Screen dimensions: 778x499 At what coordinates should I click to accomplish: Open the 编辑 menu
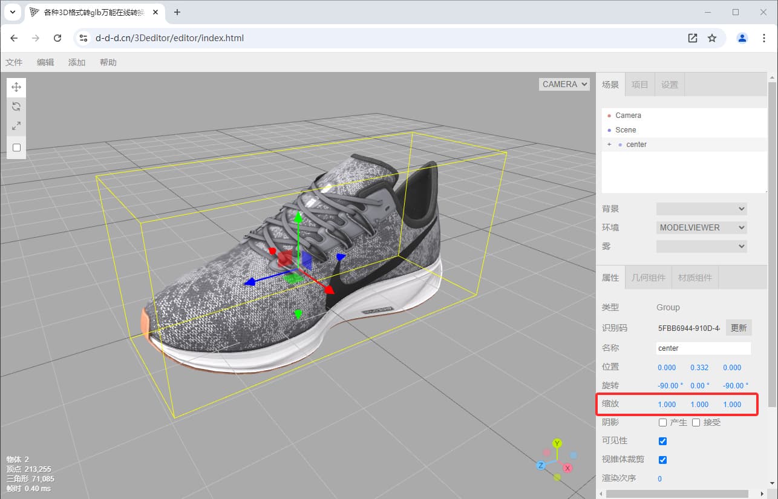click(45, 62)
